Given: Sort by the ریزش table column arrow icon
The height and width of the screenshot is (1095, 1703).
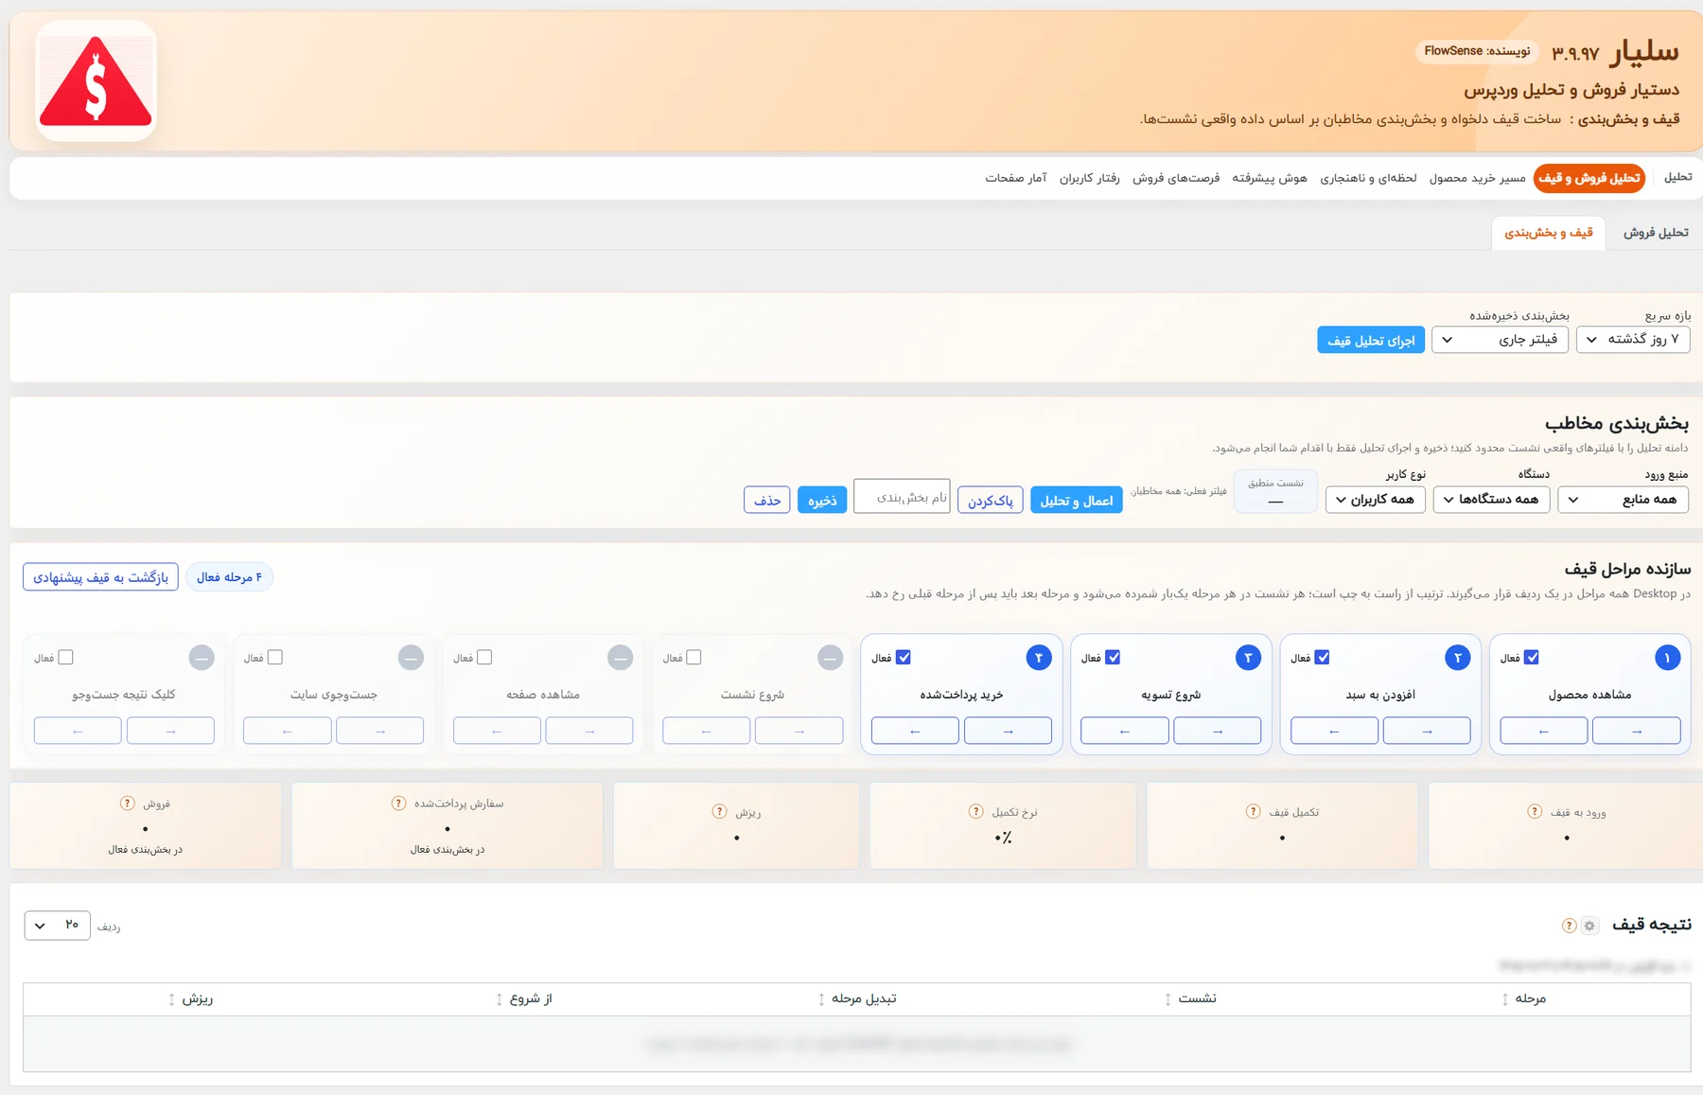Looking at the screenshot, I should [171, 999].
